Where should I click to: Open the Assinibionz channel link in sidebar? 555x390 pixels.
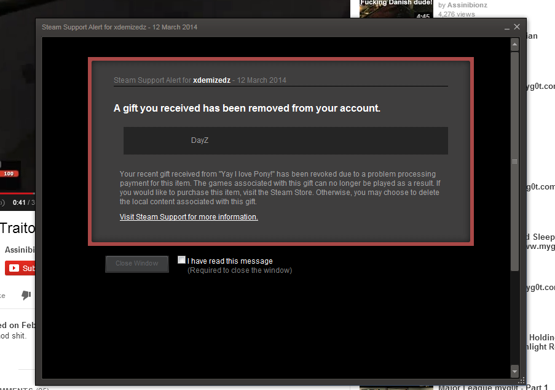click(467, 5)
